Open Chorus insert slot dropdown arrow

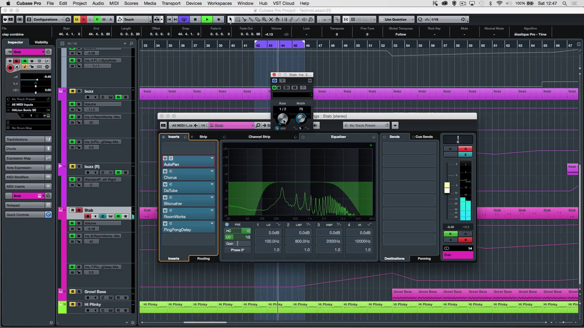(212, 171)
